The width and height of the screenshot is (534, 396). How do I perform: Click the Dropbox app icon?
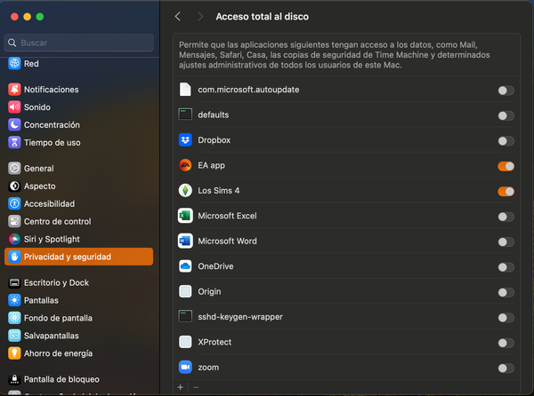tap(185, 140)
